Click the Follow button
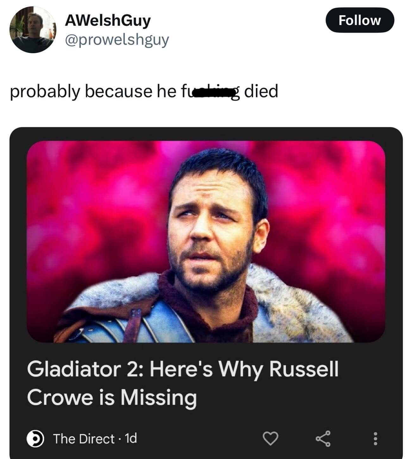 click(360, 20)
